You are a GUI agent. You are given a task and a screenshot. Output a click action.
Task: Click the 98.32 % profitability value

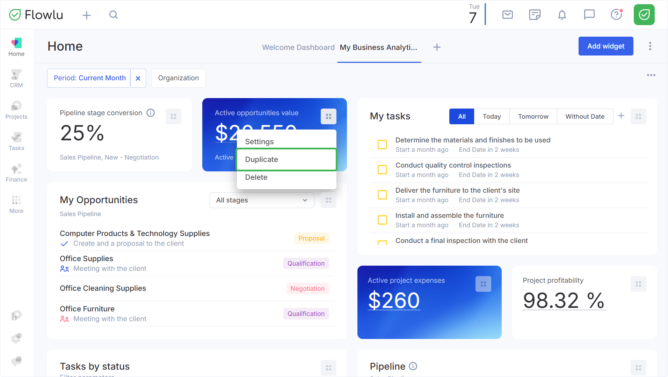click(564, 300)
